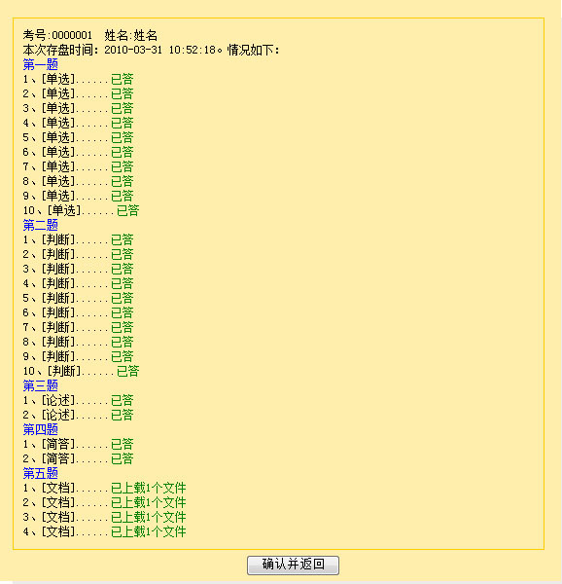Open the 第二题 section link
The image size is (562, 584).
tap(41, 225)
